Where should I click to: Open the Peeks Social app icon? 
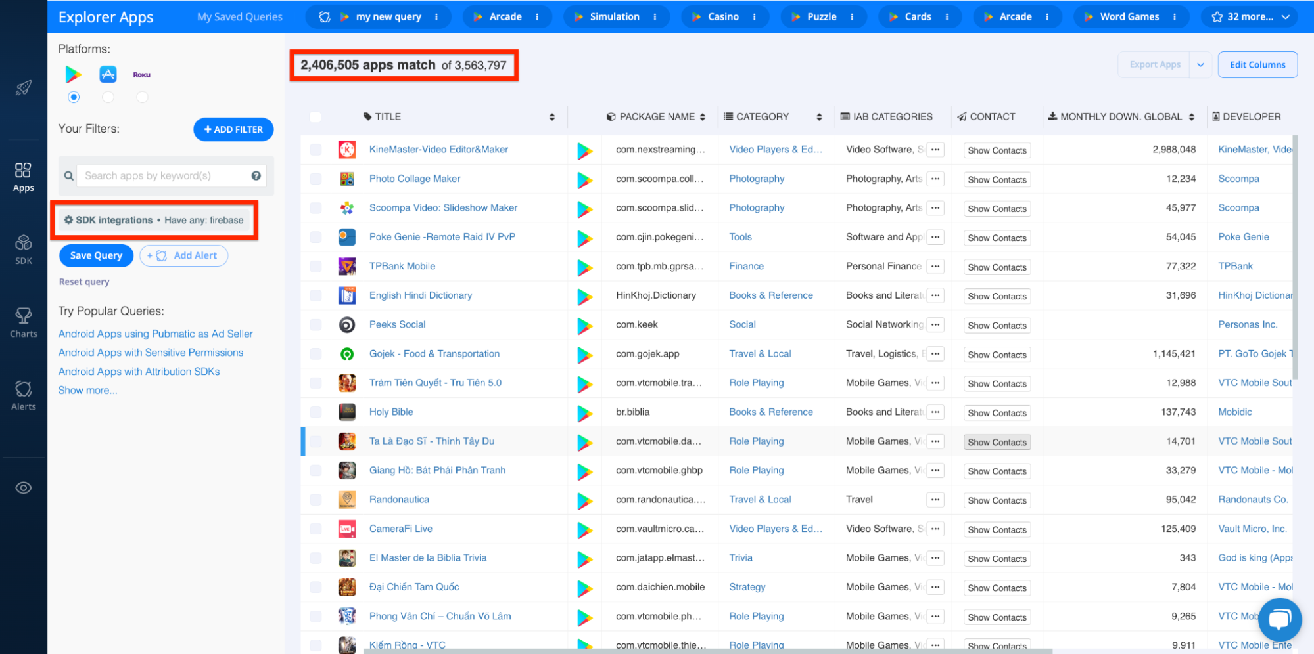(347, 324)
